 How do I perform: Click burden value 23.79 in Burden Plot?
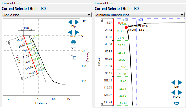click(x=121, y=38)
